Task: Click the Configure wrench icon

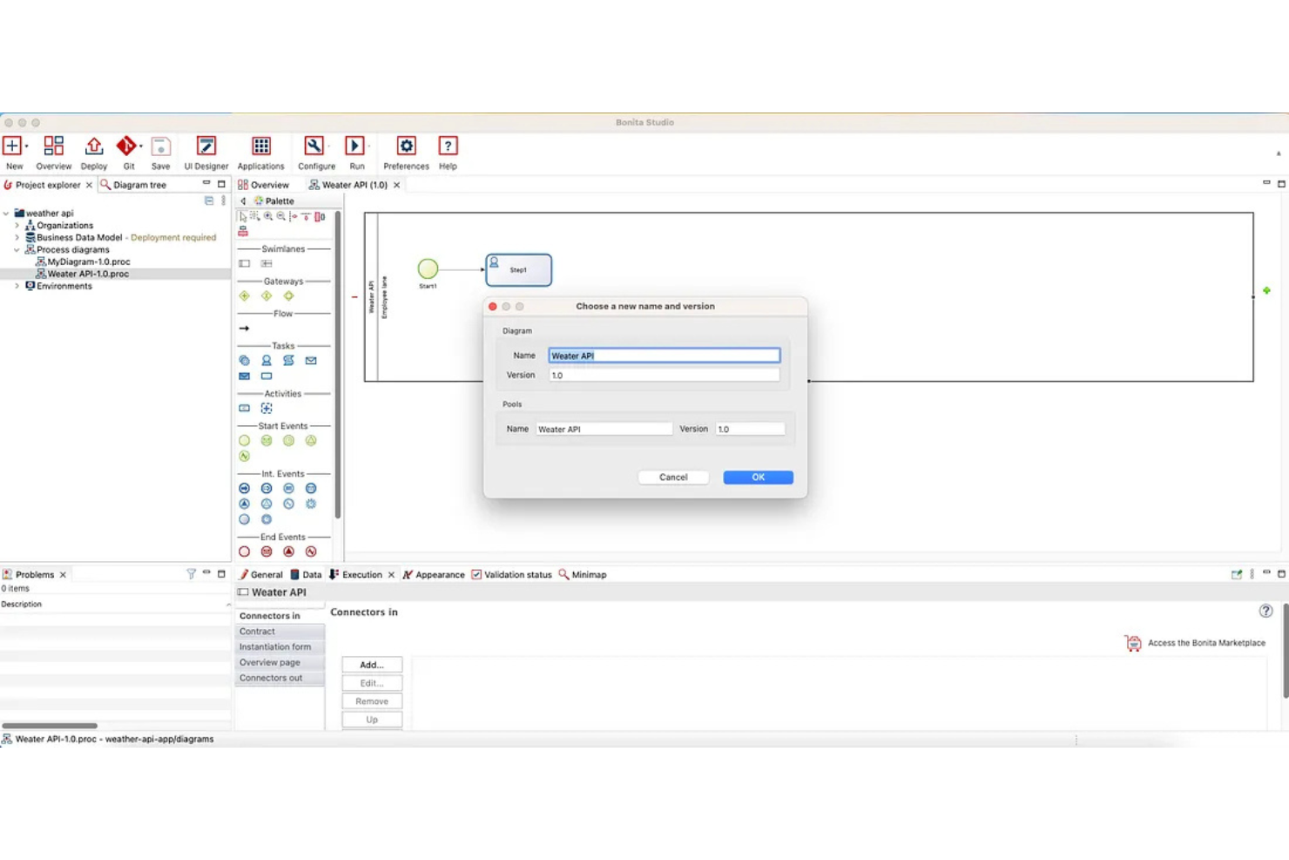Action: click(314, 146)
